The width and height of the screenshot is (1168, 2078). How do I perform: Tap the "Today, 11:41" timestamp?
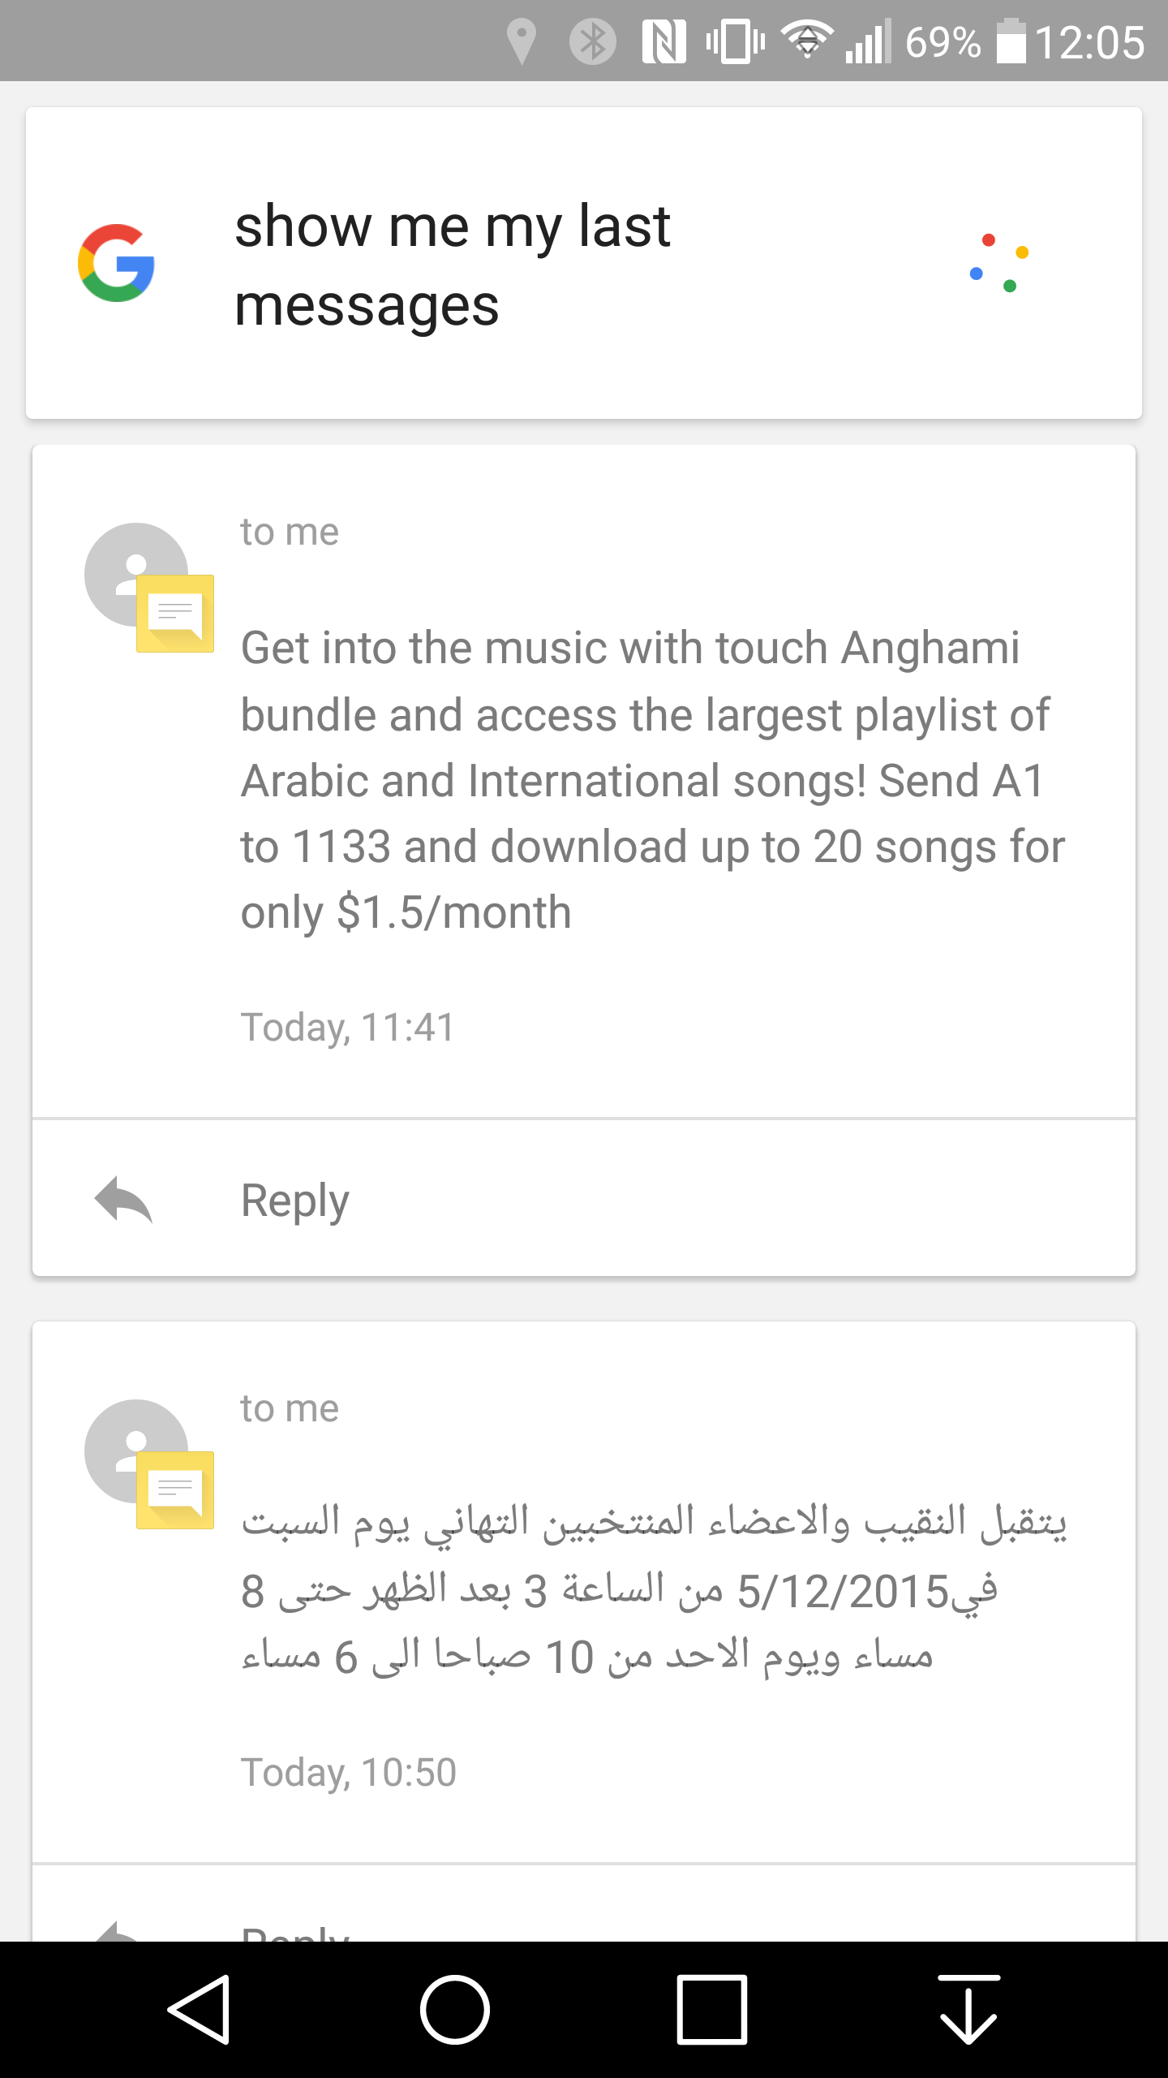pos(347,1027)
